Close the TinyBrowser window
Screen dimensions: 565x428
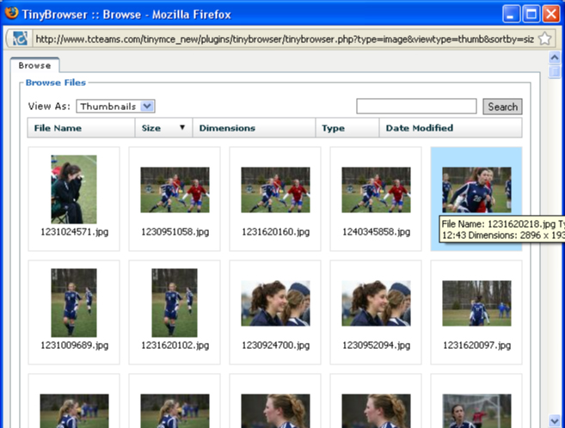551,15
